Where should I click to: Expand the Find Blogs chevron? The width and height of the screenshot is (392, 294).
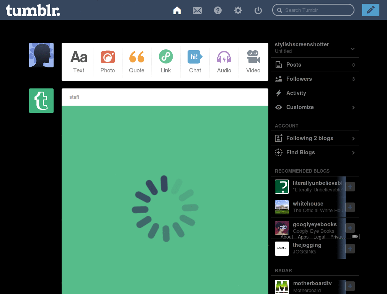click(353, 153)
